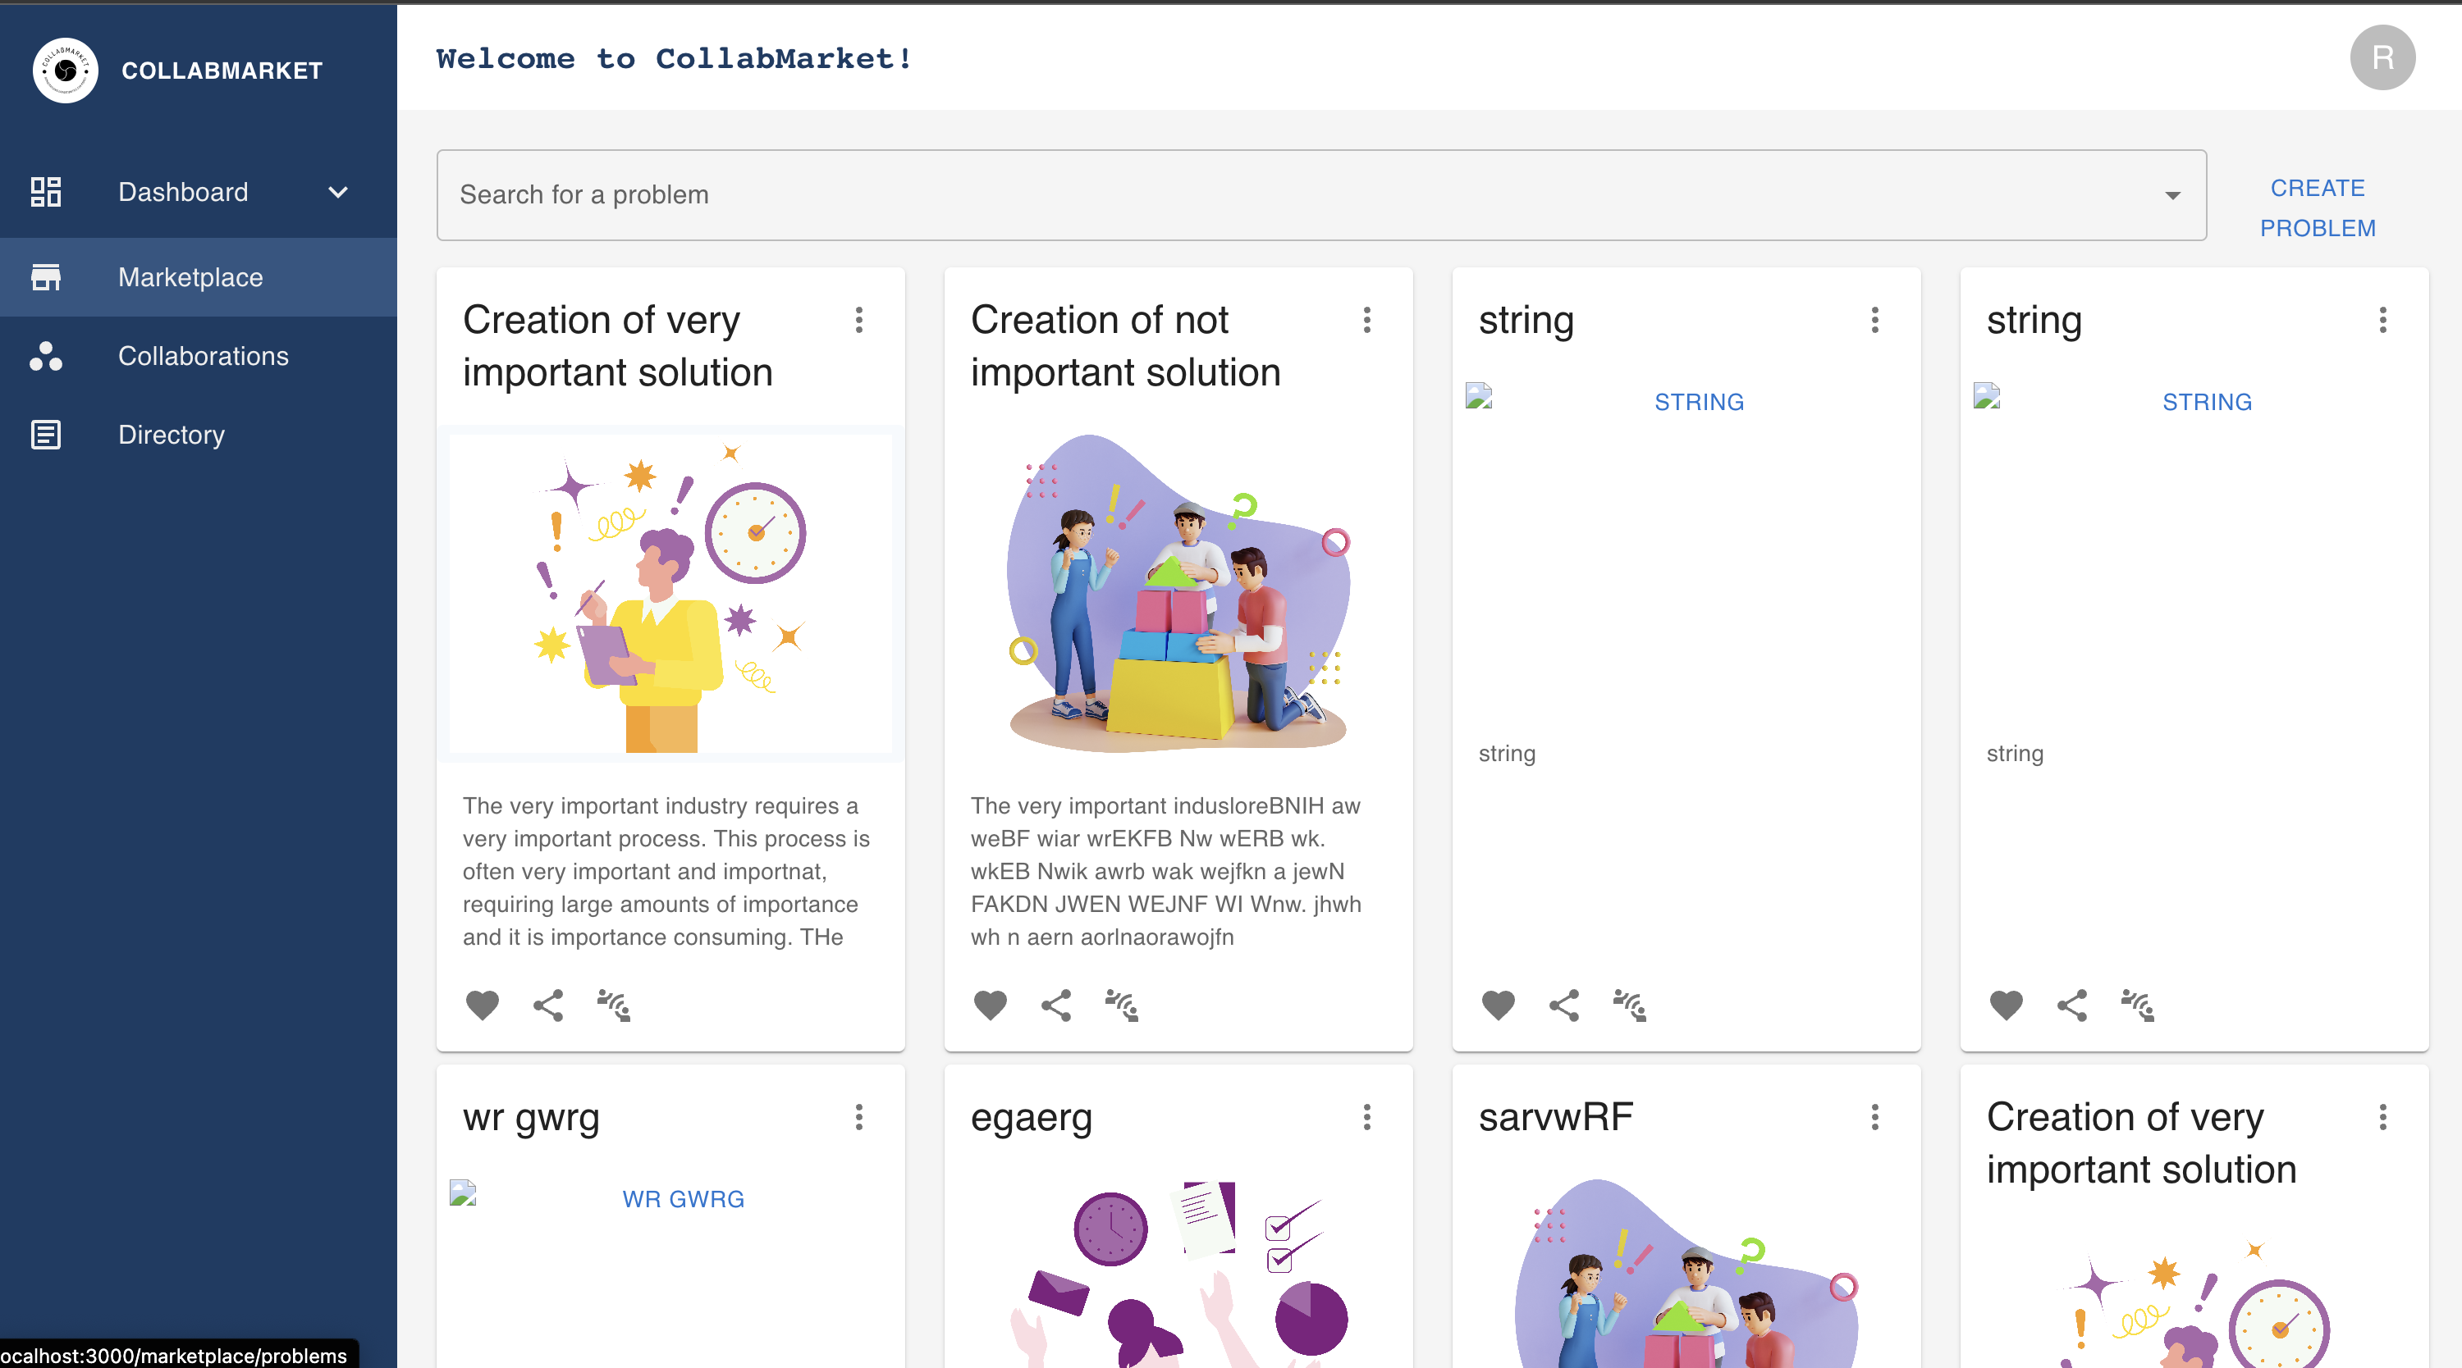The height and width of the screenshot is (1368, 2462).
Task: Click the Collaborations sidebar icon
Action: [46, 356]
